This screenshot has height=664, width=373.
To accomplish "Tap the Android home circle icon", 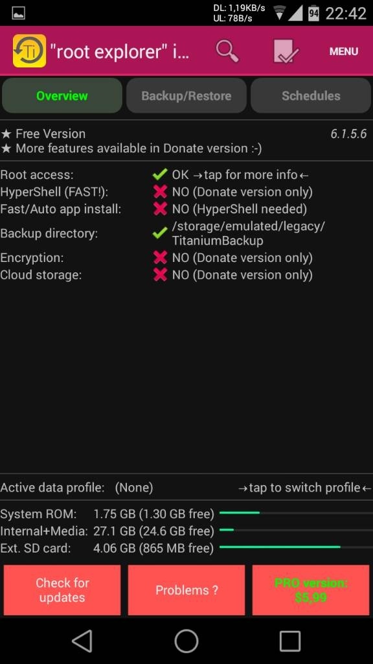I will point(186,641).
